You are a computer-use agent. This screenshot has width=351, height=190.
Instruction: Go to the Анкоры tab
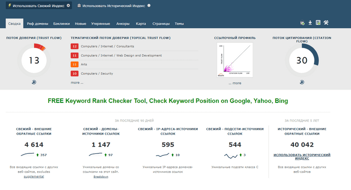click(x=123, y=24)
